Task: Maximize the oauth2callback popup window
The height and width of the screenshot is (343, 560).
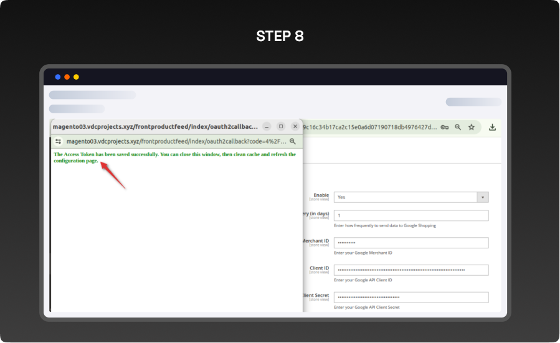Action: tap(280, 126)
